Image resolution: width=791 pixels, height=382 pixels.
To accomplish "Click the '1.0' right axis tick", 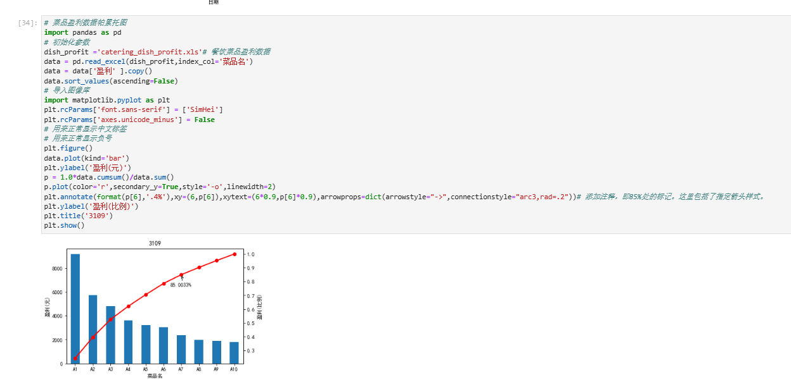I will (251, 254).
